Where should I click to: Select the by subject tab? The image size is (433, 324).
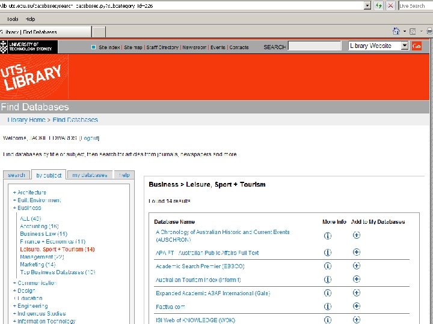(49, 175)
